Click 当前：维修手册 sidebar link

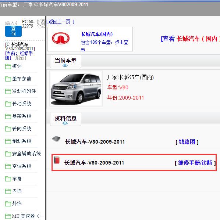pyautogui.click(x=19, y=55)
